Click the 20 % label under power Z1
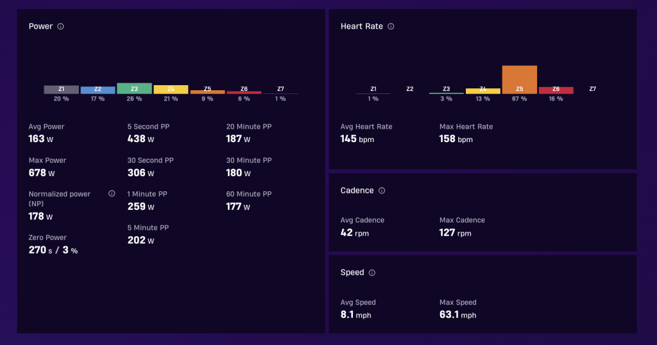Viewport: 657px width, 345px height. [x=61, y=99]
